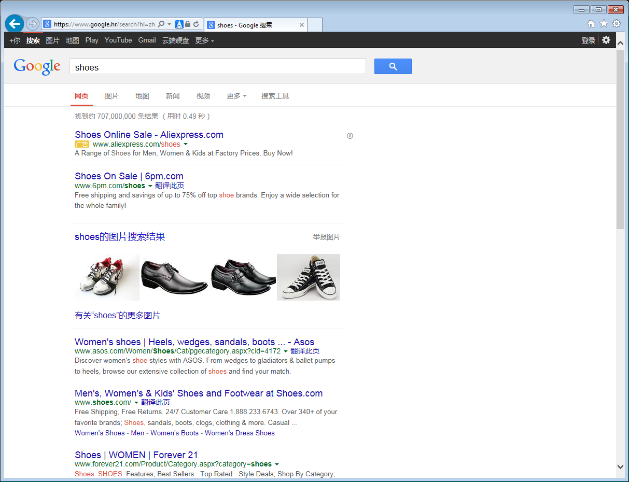This screenshot has height=482, width=629.
Task: Open Gmail in the Google top bar
Action: (147, 40)
